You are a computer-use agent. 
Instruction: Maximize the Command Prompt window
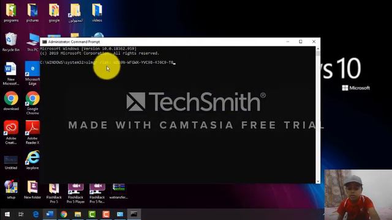[x=301, y=42]
